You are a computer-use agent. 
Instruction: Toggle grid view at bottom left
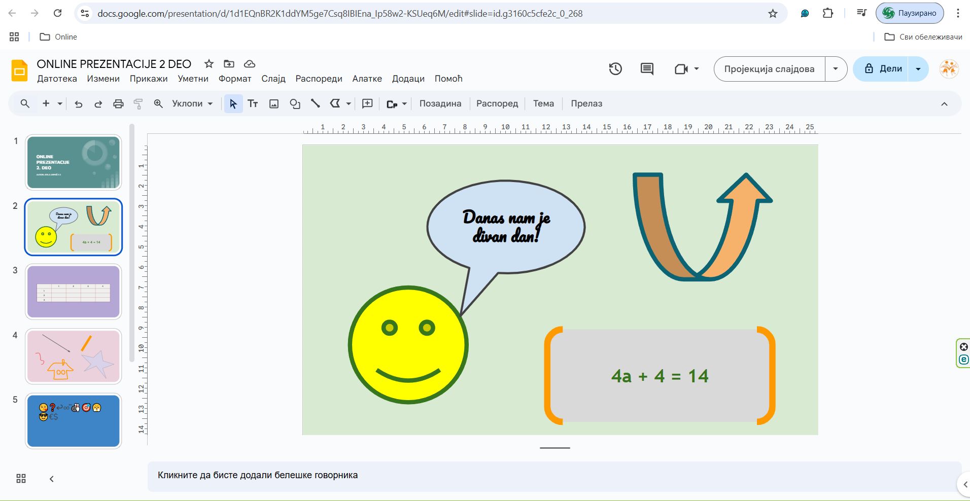tap(21, 479)
